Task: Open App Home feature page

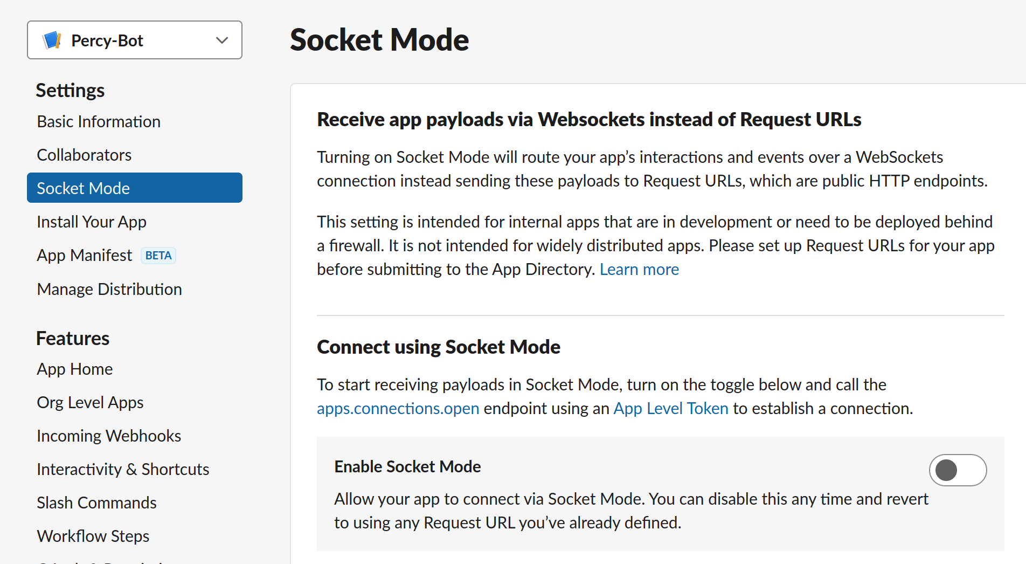Action: tap(75, 369)
